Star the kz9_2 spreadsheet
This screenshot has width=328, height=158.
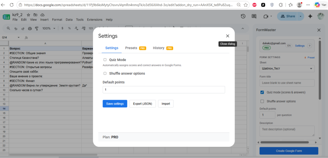[28, 15]
